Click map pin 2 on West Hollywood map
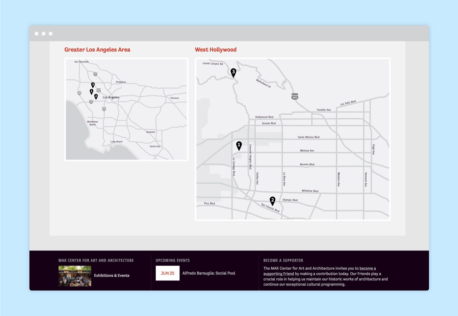The height and width of the screenshot is (316, 458). [x=272, y=201]
